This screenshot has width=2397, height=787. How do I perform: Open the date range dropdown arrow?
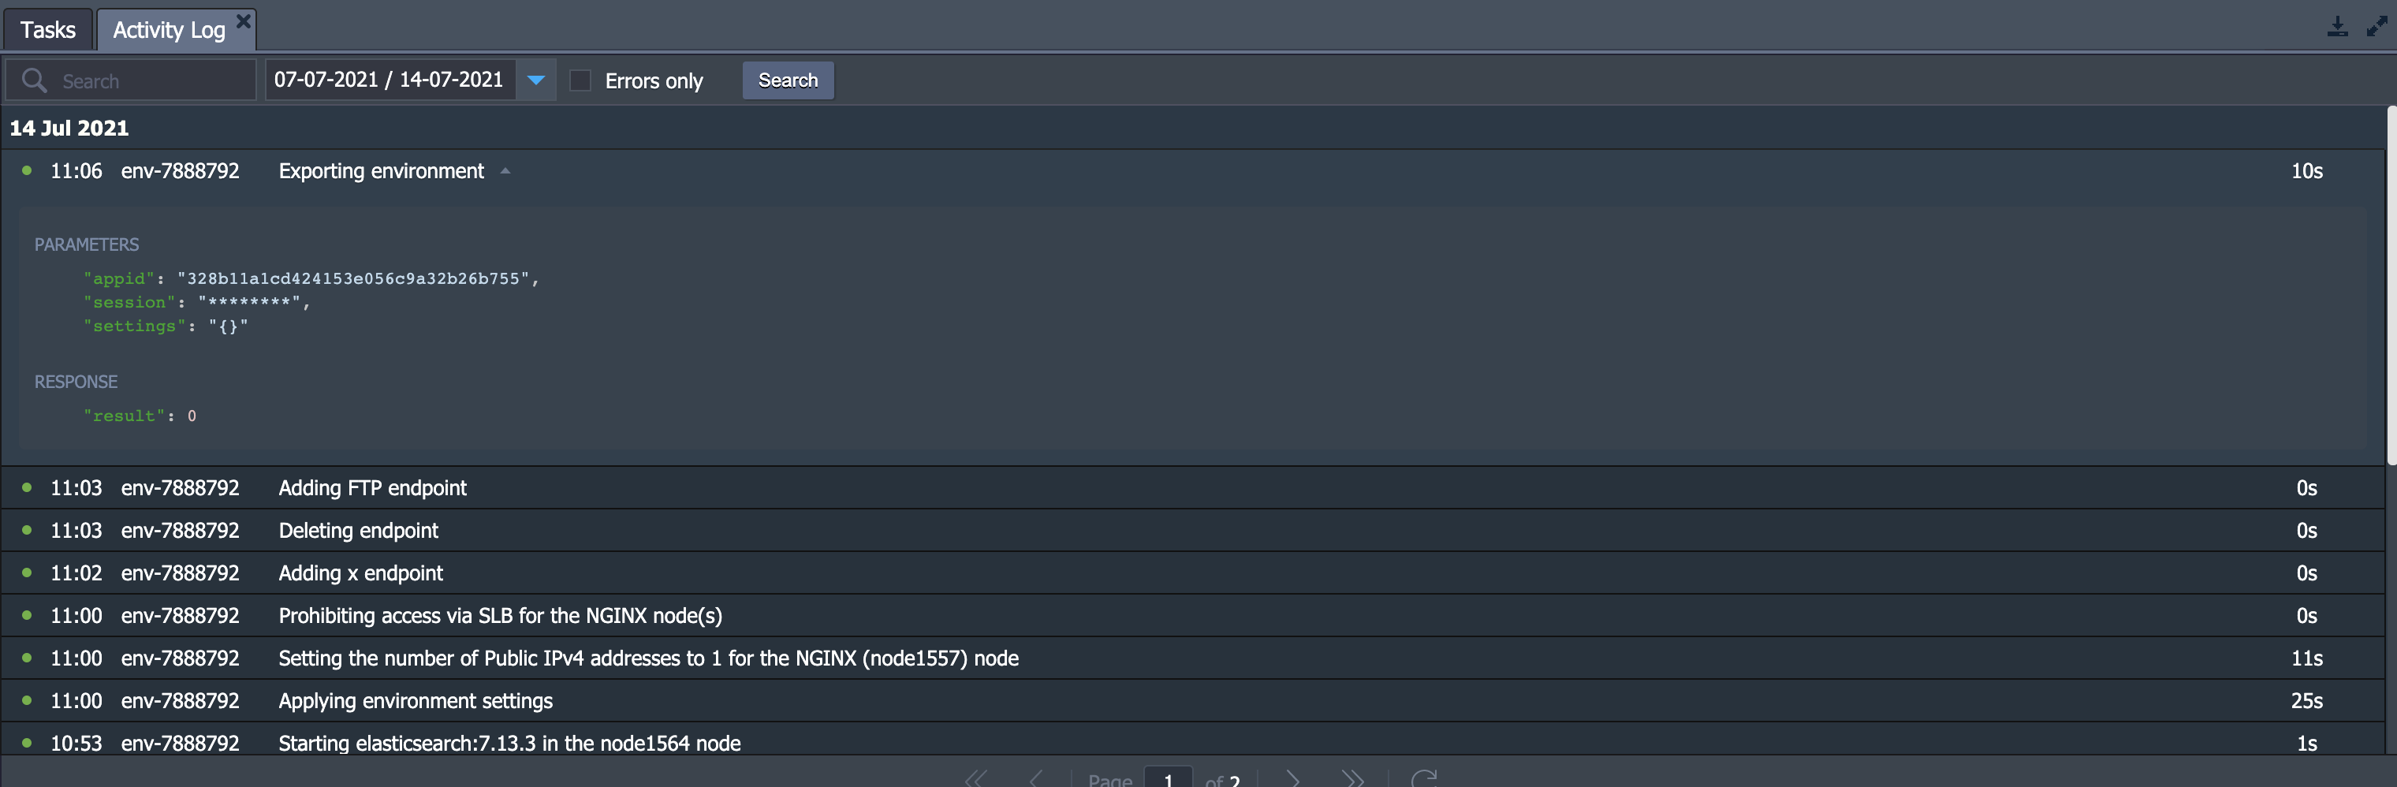tap(536, 80)
